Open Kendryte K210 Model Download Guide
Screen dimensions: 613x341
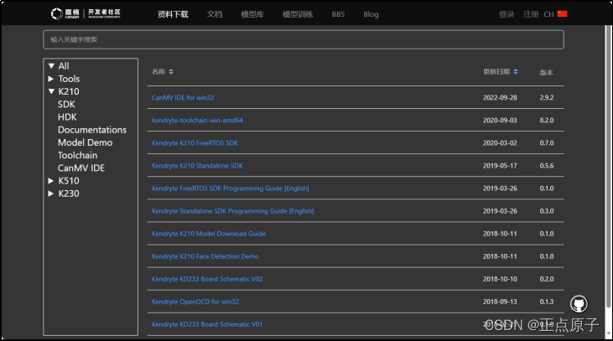(209, 234)
